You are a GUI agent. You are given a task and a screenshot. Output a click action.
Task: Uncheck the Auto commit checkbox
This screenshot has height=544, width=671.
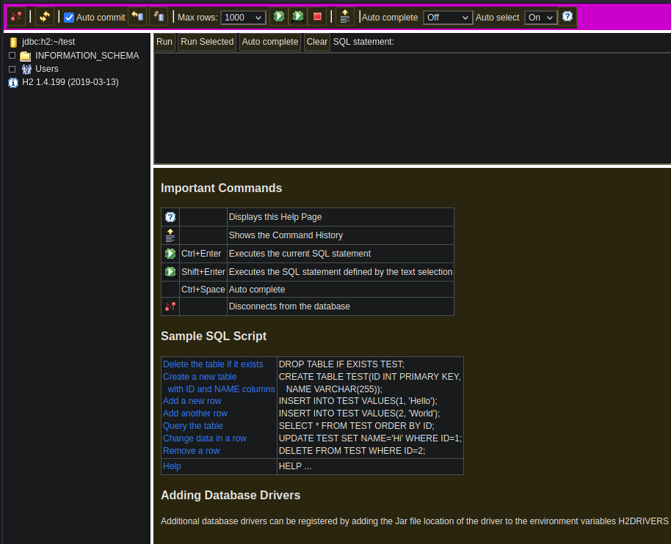tap(69, 18)
